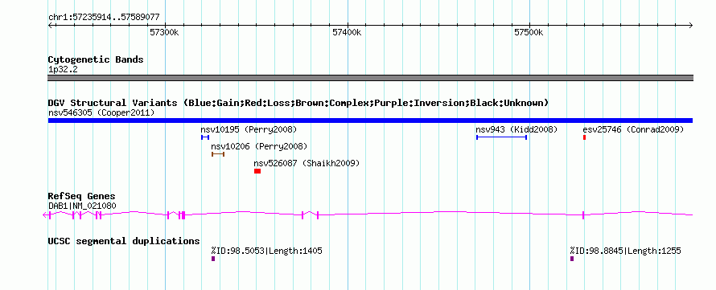The width and height of the screenshot is (716, 290).
Task: Click the nsv526087 (Shaikh2009) label
Action: click(307, 163)
